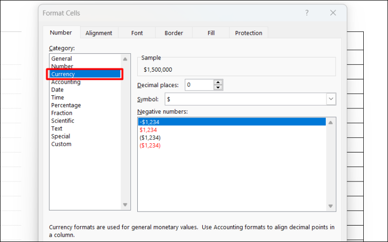This screenshot has width=388, height=242.
Task: Decrease decimal places with down spinner arrow
Action: coord(218,88)
